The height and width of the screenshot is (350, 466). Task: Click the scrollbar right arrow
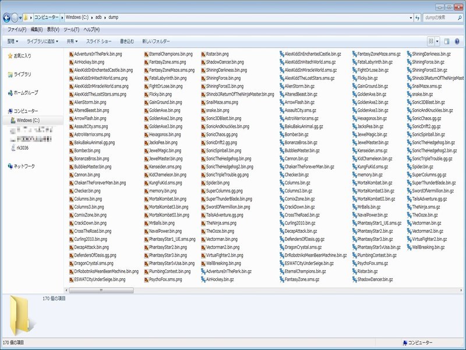click(461, 290)
